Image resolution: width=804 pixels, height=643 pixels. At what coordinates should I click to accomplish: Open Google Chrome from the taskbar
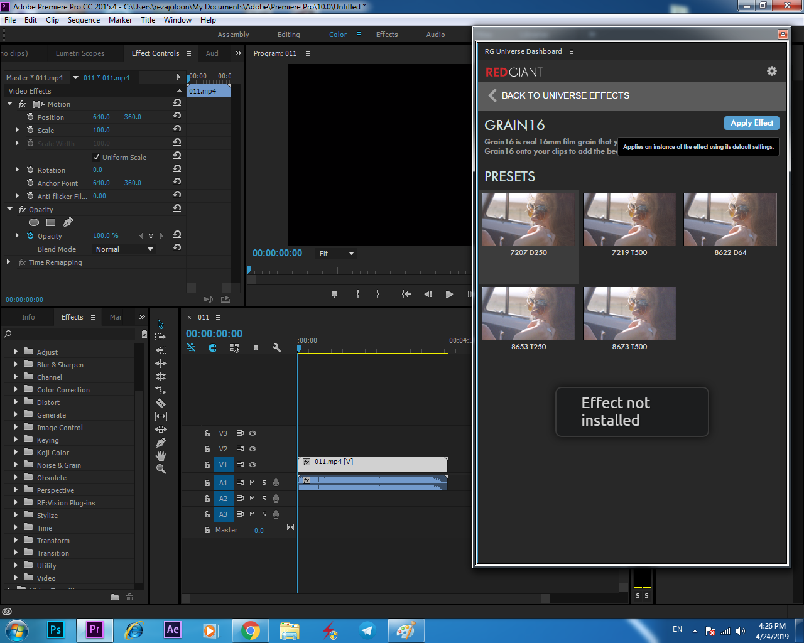point(251,630)
